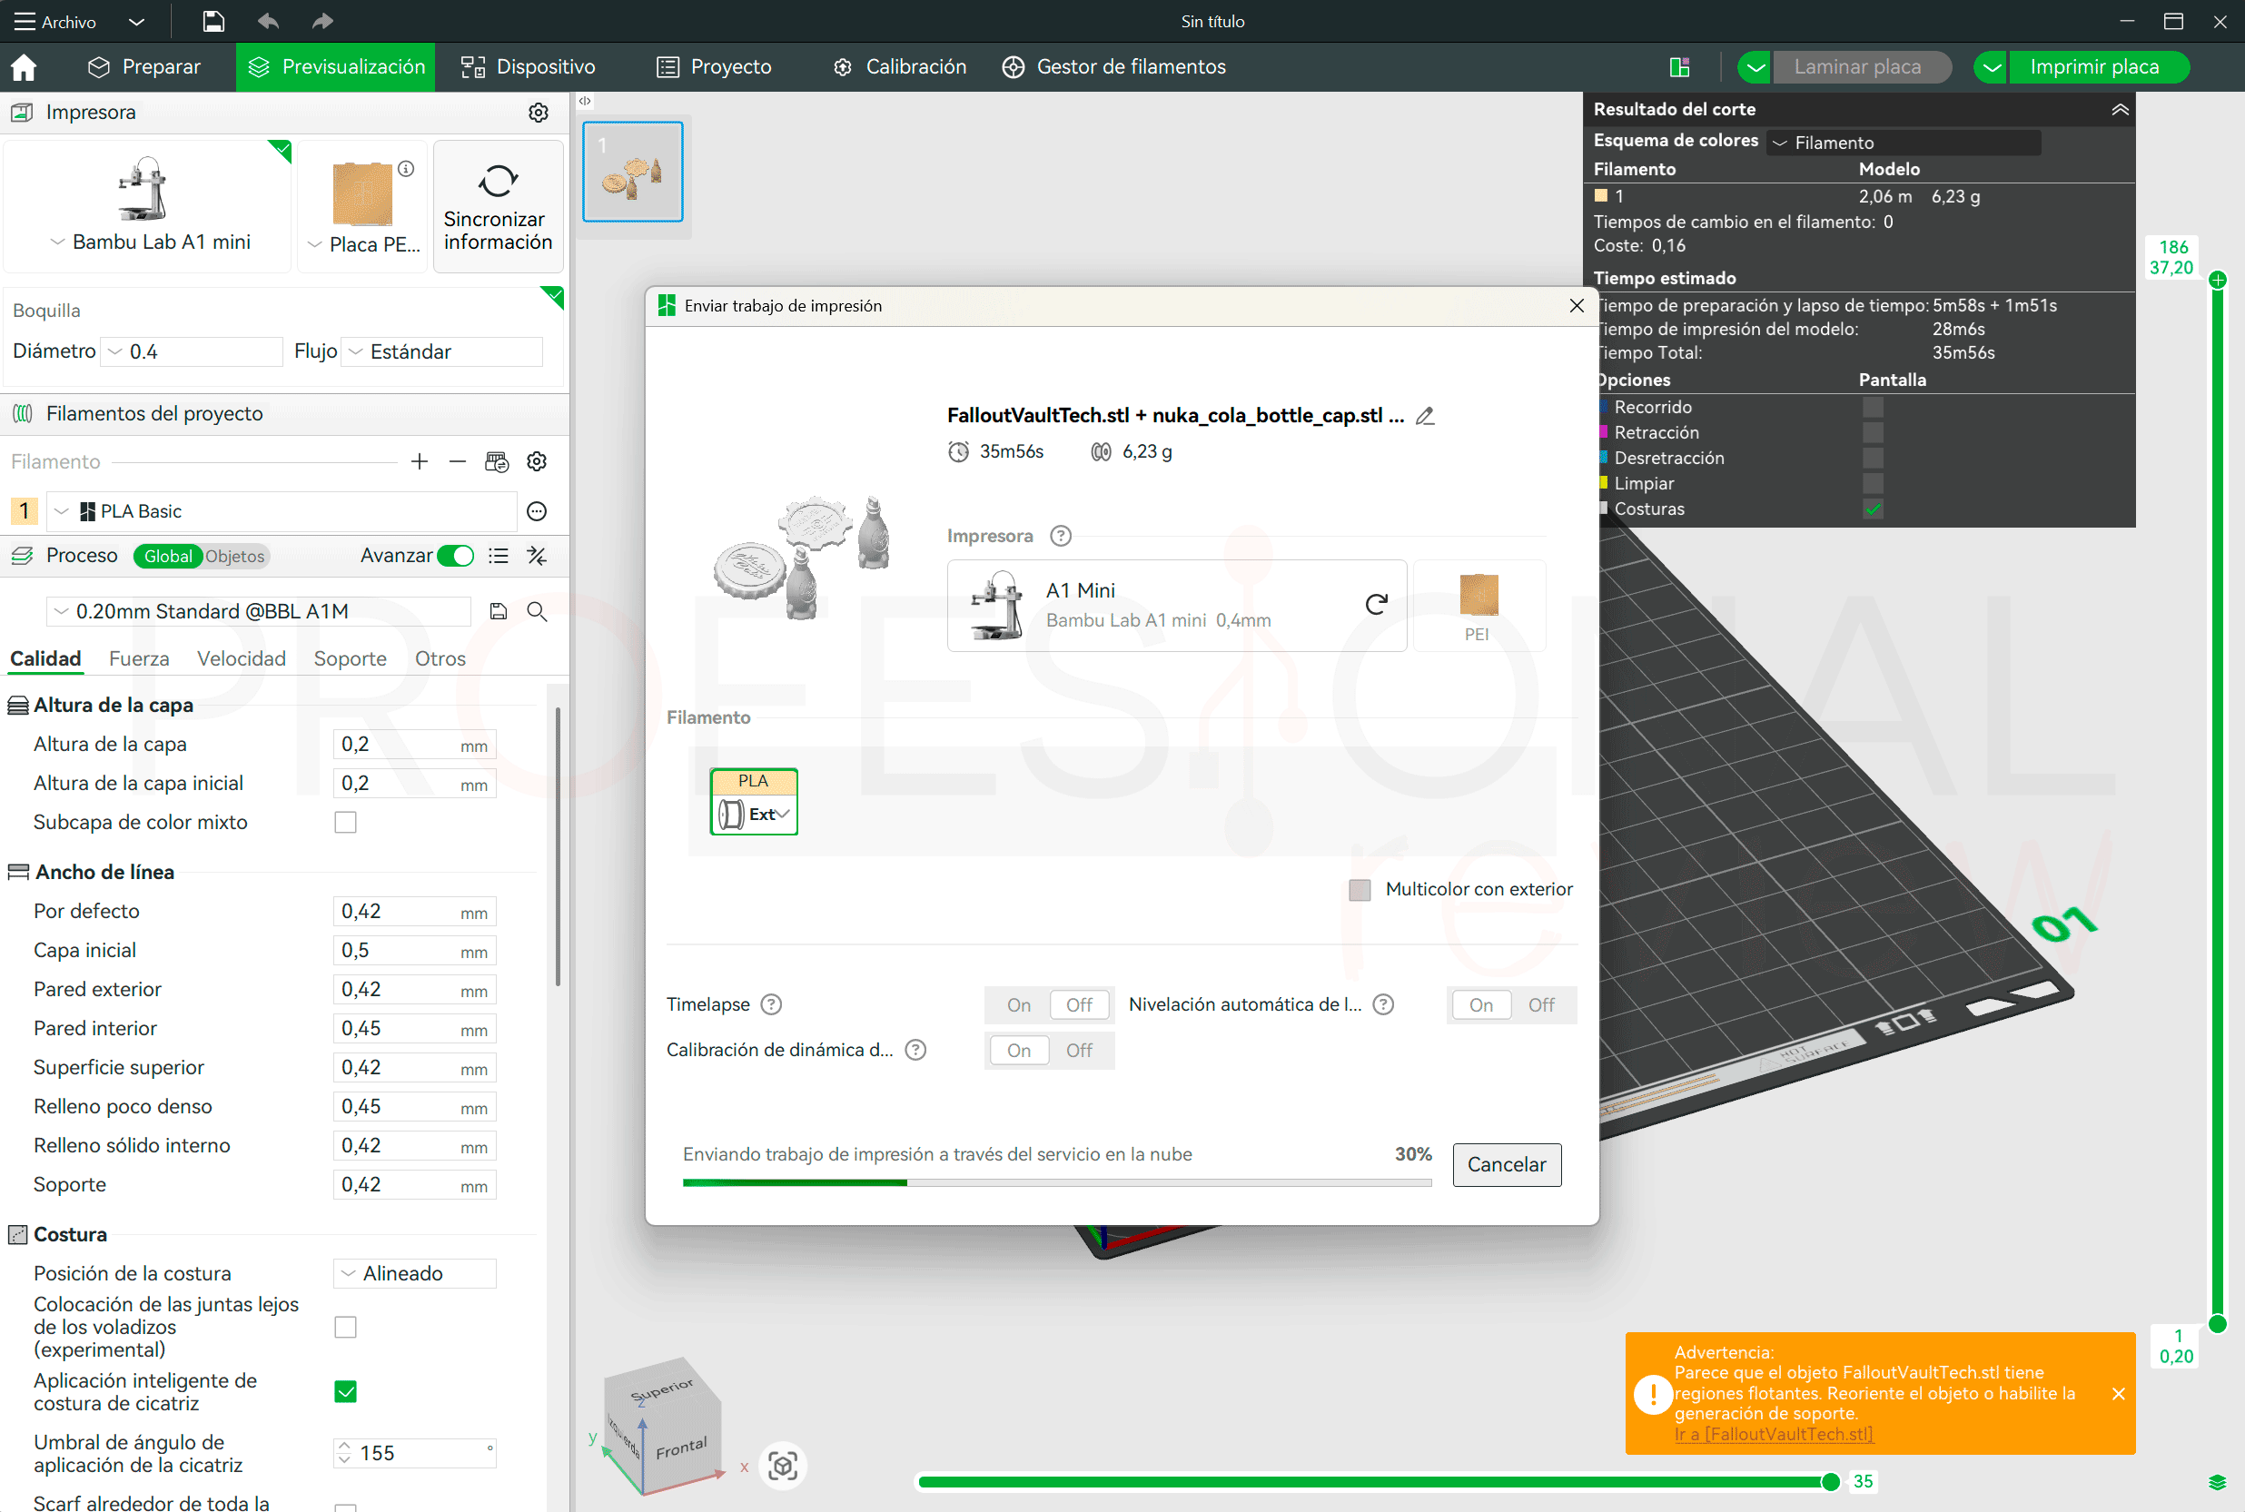This screenshot has width=2245, height=1512.
Task: Open the Gestor de filamentos tab
Action: point(1113,67)
